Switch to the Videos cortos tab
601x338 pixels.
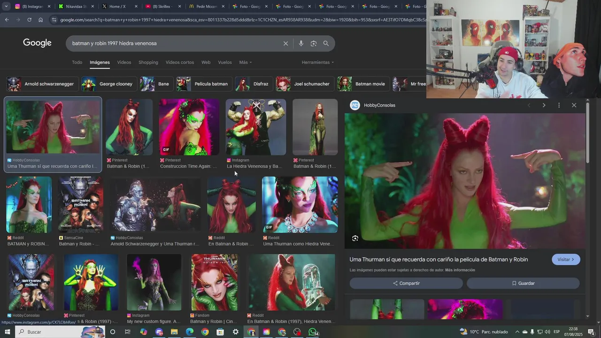[x=180, y=62]
